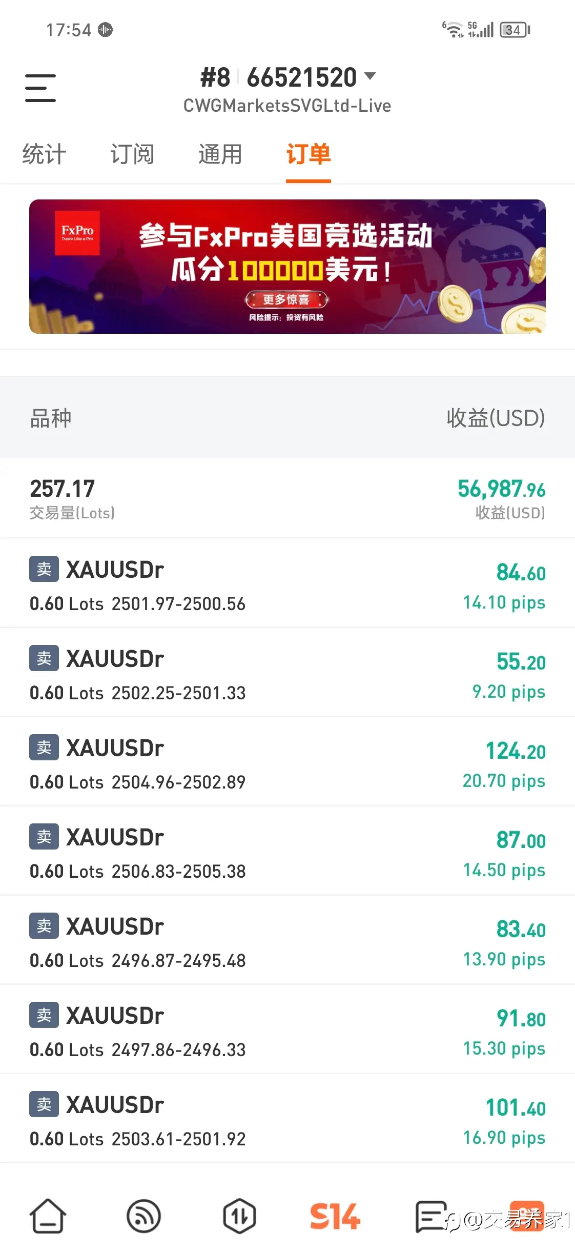Expand the account 66521520 dropdown arrow
This screenshot has width=575, height=1252.
(370, 77)
